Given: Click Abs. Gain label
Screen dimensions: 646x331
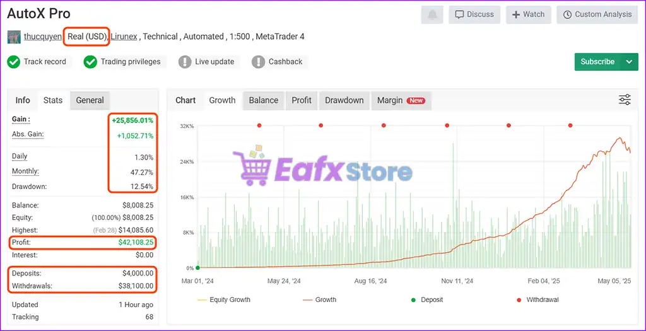Looking at the screenshot, I should (x=28, y=134).
